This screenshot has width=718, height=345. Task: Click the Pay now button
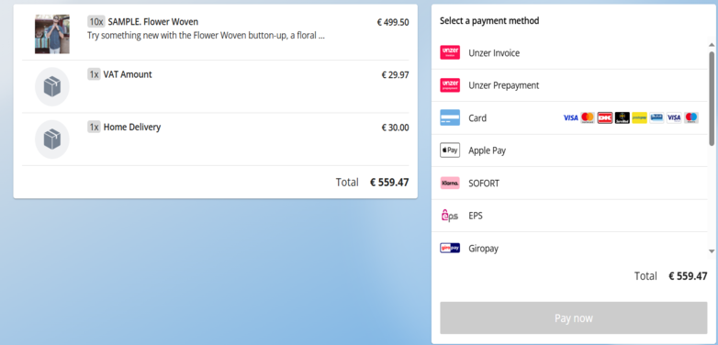click(574, 318)
